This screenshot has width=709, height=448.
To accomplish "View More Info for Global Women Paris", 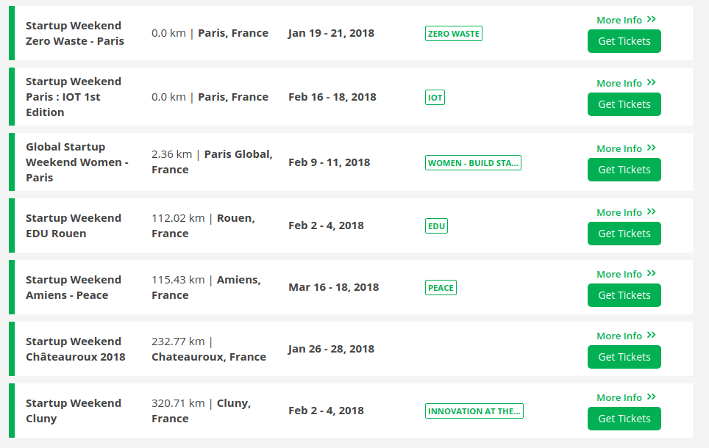I will [x=625, y=148].
